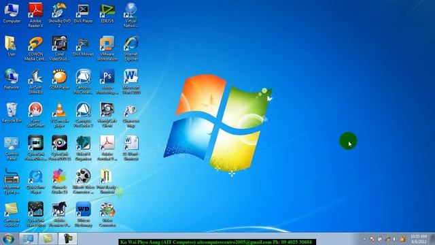Launch Adobe Acrobat 9 shortcut
435x245 pixels.
click(x=107, y=148)
